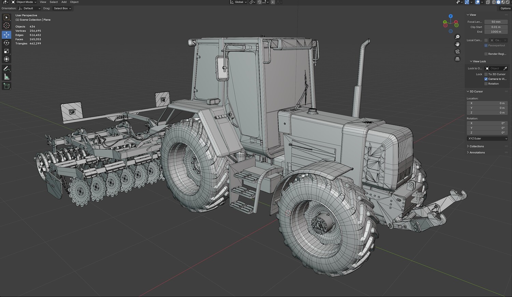Click the 3D Cursor Rotation Z field
This screenshot has width=512, height=297.
487,133
